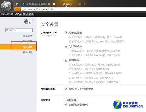Click the ZOL favicon on first tab
146x112 pixels.
tap(23, 4)
